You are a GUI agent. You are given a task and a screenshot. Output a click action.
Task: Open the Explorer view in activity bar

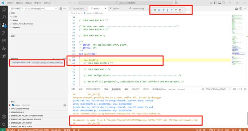pyautogui.click(x=4, y=10)
